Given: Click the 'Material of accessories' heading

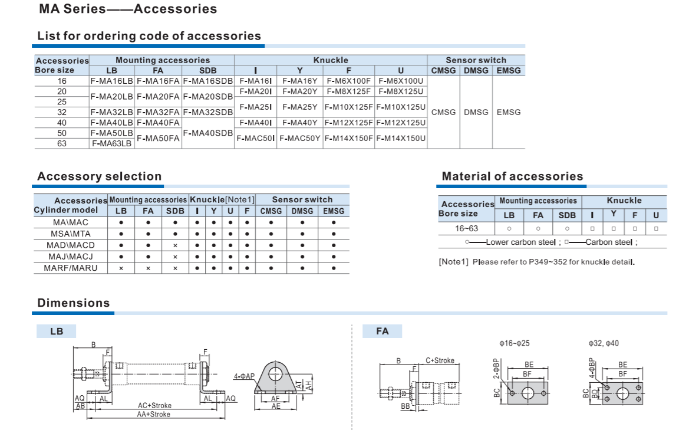Looking at the screenshot, I should tap(512, 176).
